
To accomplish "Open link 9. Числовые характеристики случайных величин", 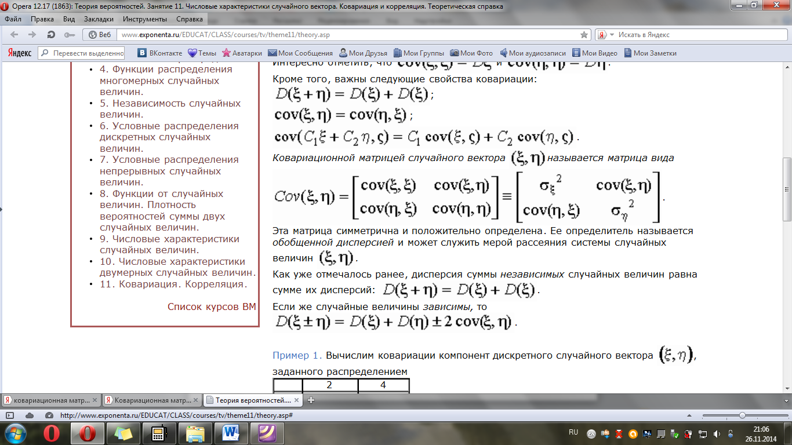I will 170,245.
